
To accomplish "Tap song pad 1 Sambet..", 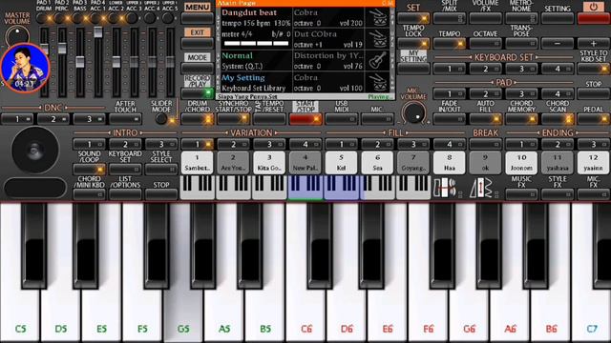I will [x=198, y=163].
